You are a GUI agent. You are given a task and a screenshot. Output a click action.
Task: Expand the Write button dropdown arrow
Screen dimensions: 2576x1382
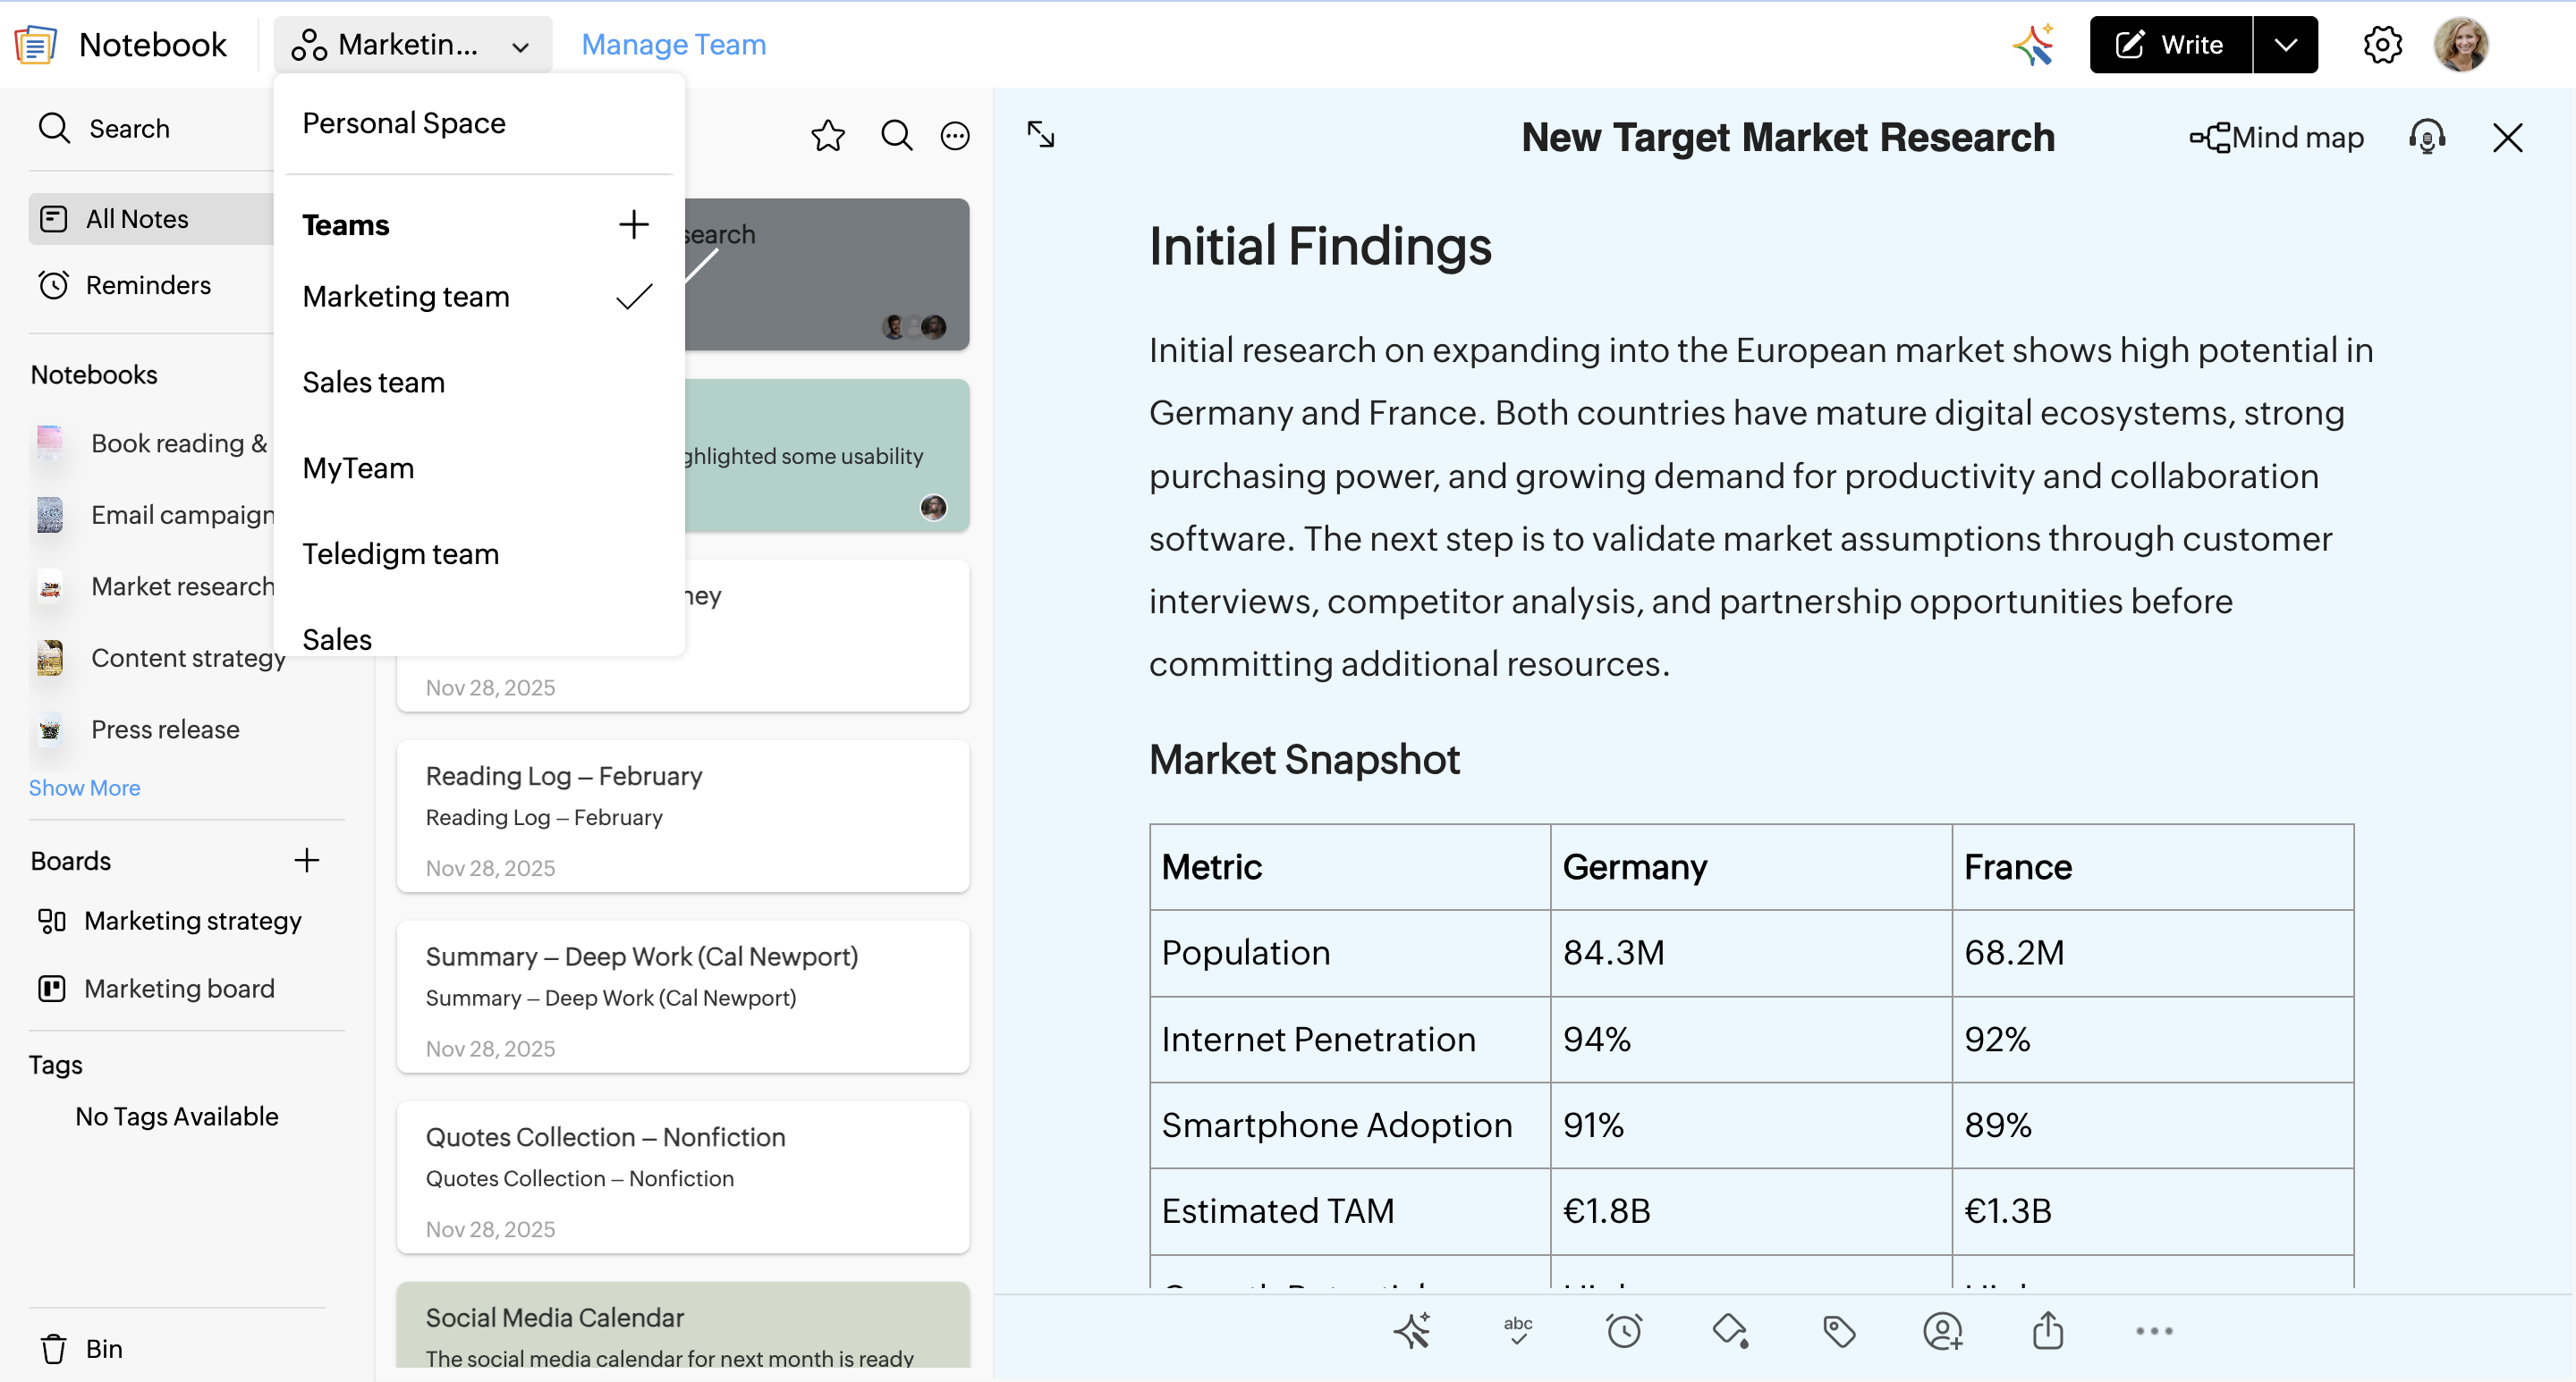2285,45
